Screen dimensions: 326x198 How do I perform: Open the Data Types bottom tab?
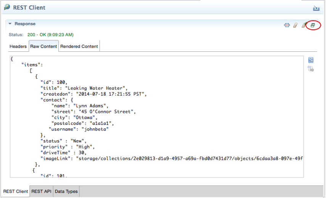click(66, 191)
